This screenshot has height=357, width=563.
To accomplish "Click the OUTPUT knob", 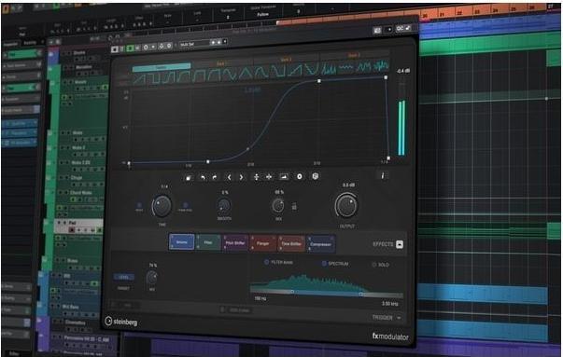I will tap(346, 205).
